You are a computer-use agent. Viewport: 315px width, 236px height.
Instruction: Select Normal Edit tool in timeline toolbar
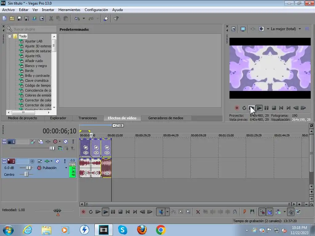pyautogui.click(x=161, y=212)
